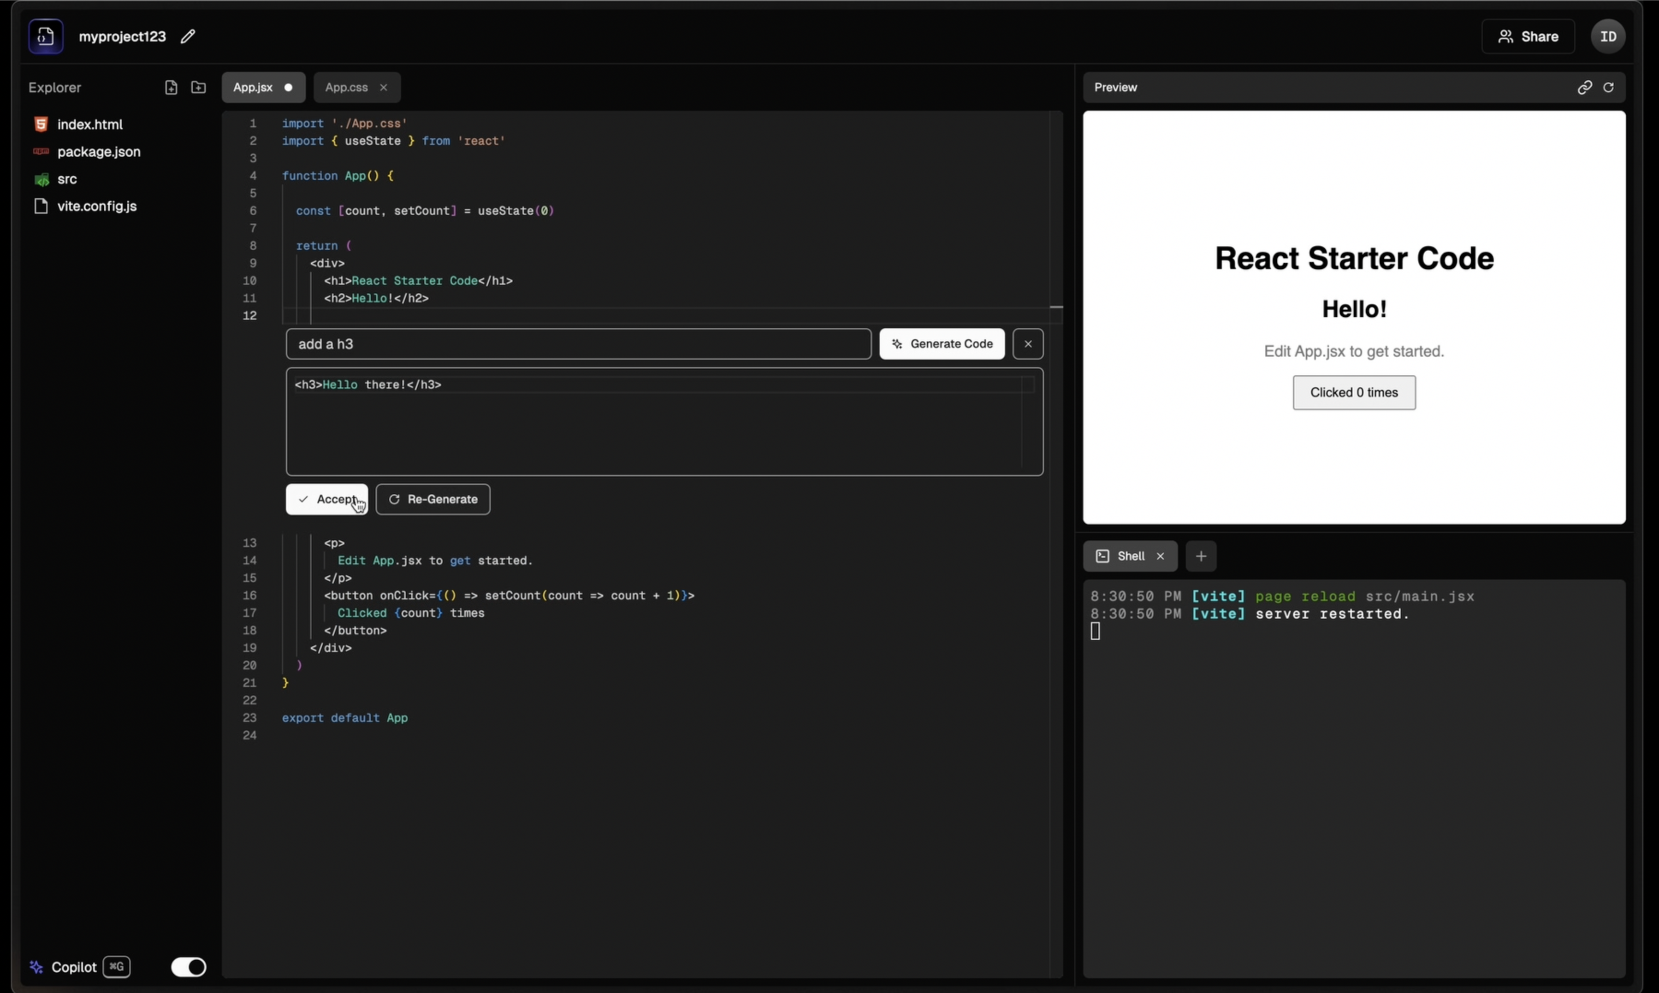Refresh the Preview pane
Viewport: 1659px width, 993px height.
coord(1608,87)
